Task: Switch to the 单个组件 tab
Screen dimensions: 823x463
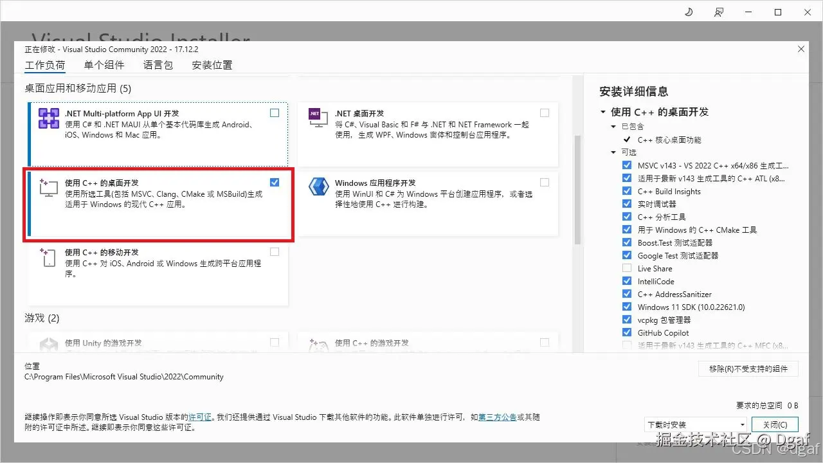Action: click(104, 64)
